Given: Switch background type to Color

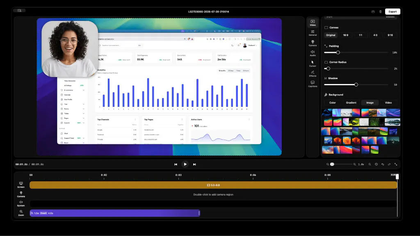Looking at the screenshot, I should click(332, 103).
